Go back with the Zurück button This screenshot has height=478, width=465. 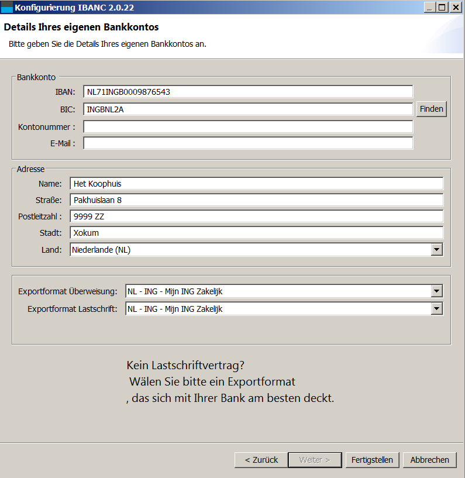click(x=261, y=460)
